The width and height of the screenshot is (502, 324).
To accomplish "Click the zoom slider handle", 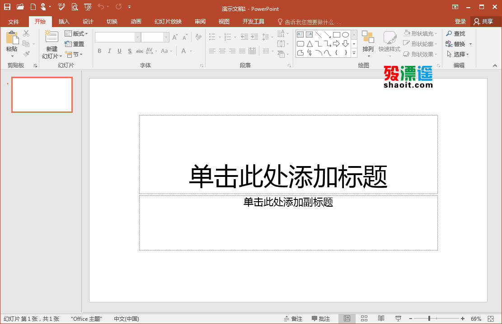I will pos(429,319).
